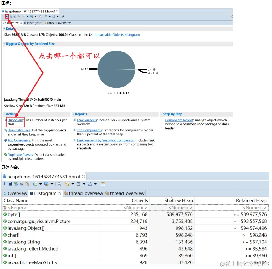The image size is (272, 269).
Task: Open dropdown arrow beside lower export icon
Action: click(95, 184)
